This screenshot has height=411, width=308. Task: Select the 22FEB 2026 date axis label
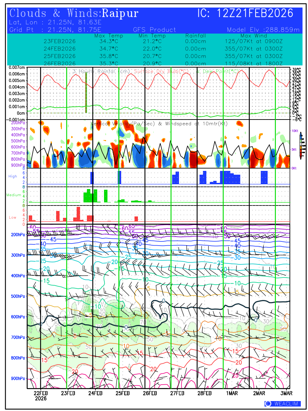pos(41,396)
